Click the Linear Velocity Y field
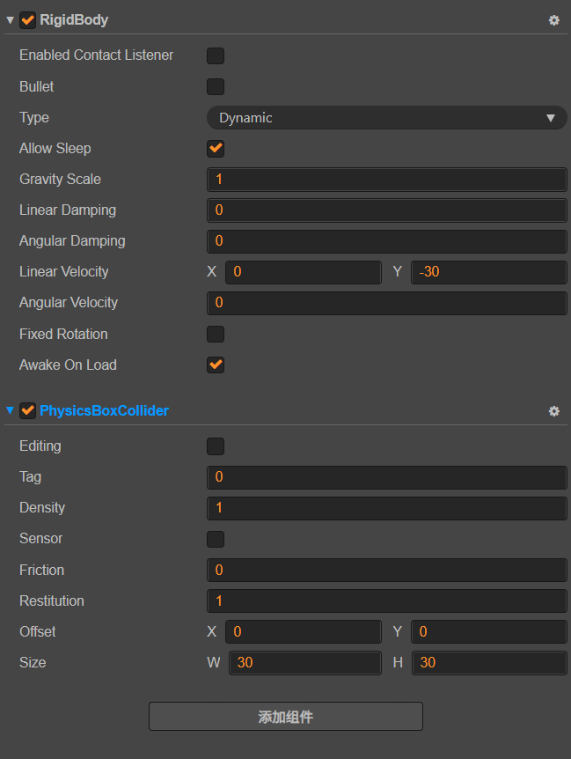 [x=488, y=272]
